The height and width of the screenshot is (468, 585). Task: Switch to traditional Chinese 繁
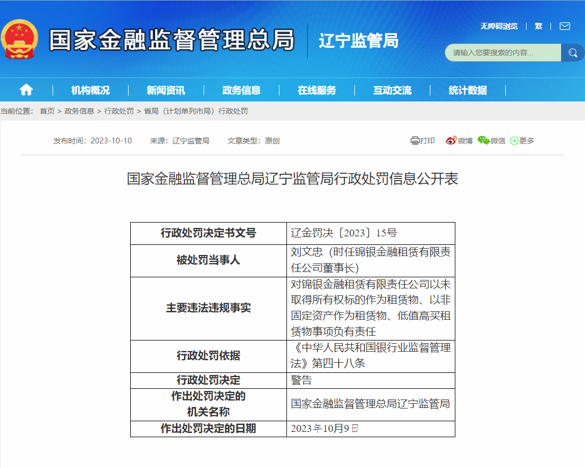point(538,26)
